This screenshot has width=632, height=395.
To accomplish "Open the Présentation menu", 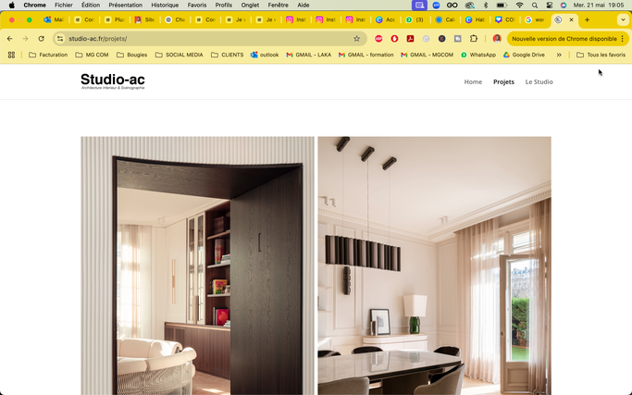I will coord(125,6).
